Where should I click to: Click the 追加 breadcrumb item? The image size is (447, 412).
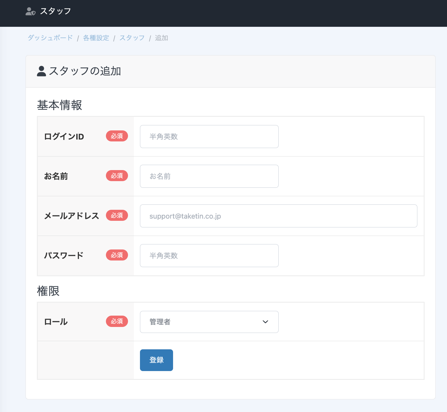click(161, 38)
